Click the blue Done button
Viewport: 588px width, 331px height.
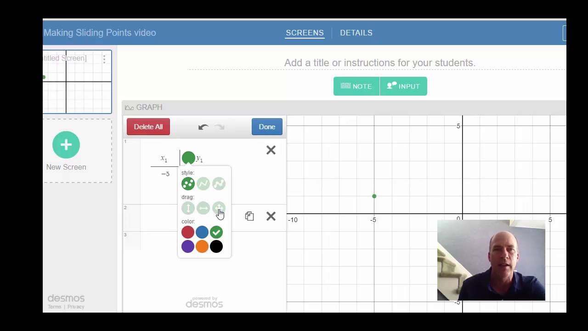pos(267,127)
